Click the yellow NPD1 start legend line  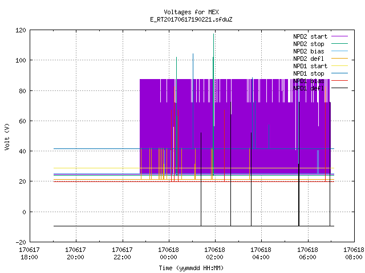(339, 66)
